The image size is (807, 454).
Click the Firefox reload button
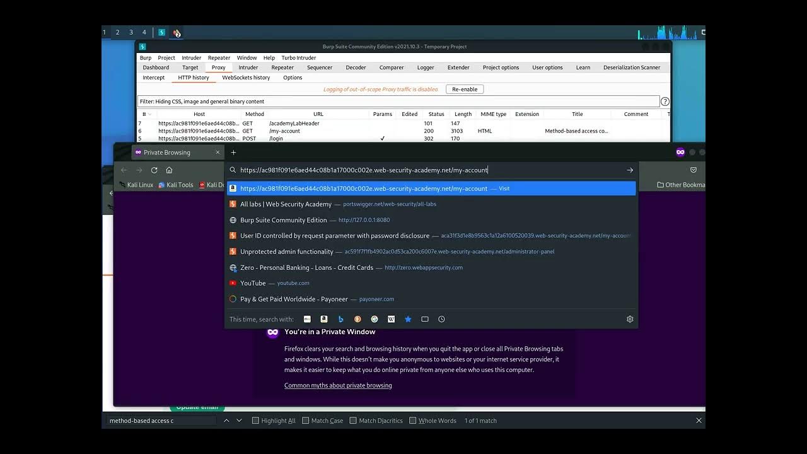pos(154,170)
